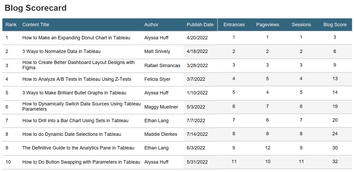This screenshot has width=354, height=172.
Task: Click publish date 7/7/2022
Action: [196, 121]
